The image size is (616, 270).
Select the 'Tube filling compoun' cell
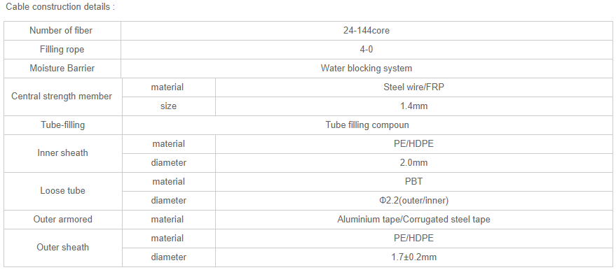[x=367, y=125]
